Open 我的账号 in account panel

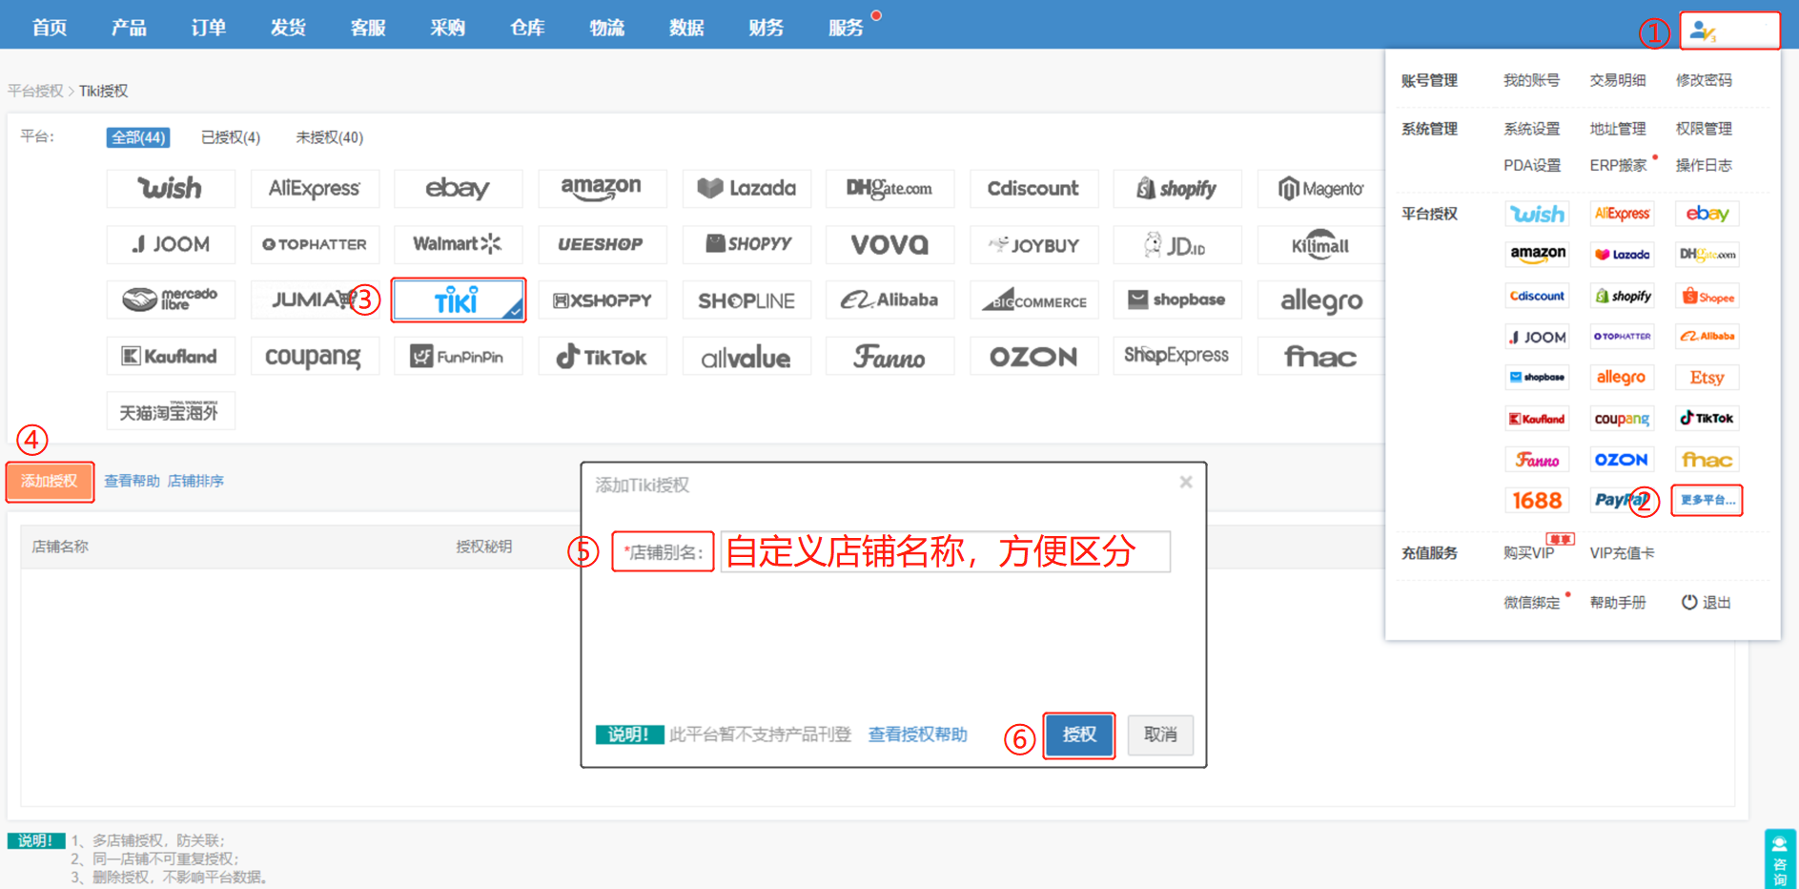point(1532,80)
